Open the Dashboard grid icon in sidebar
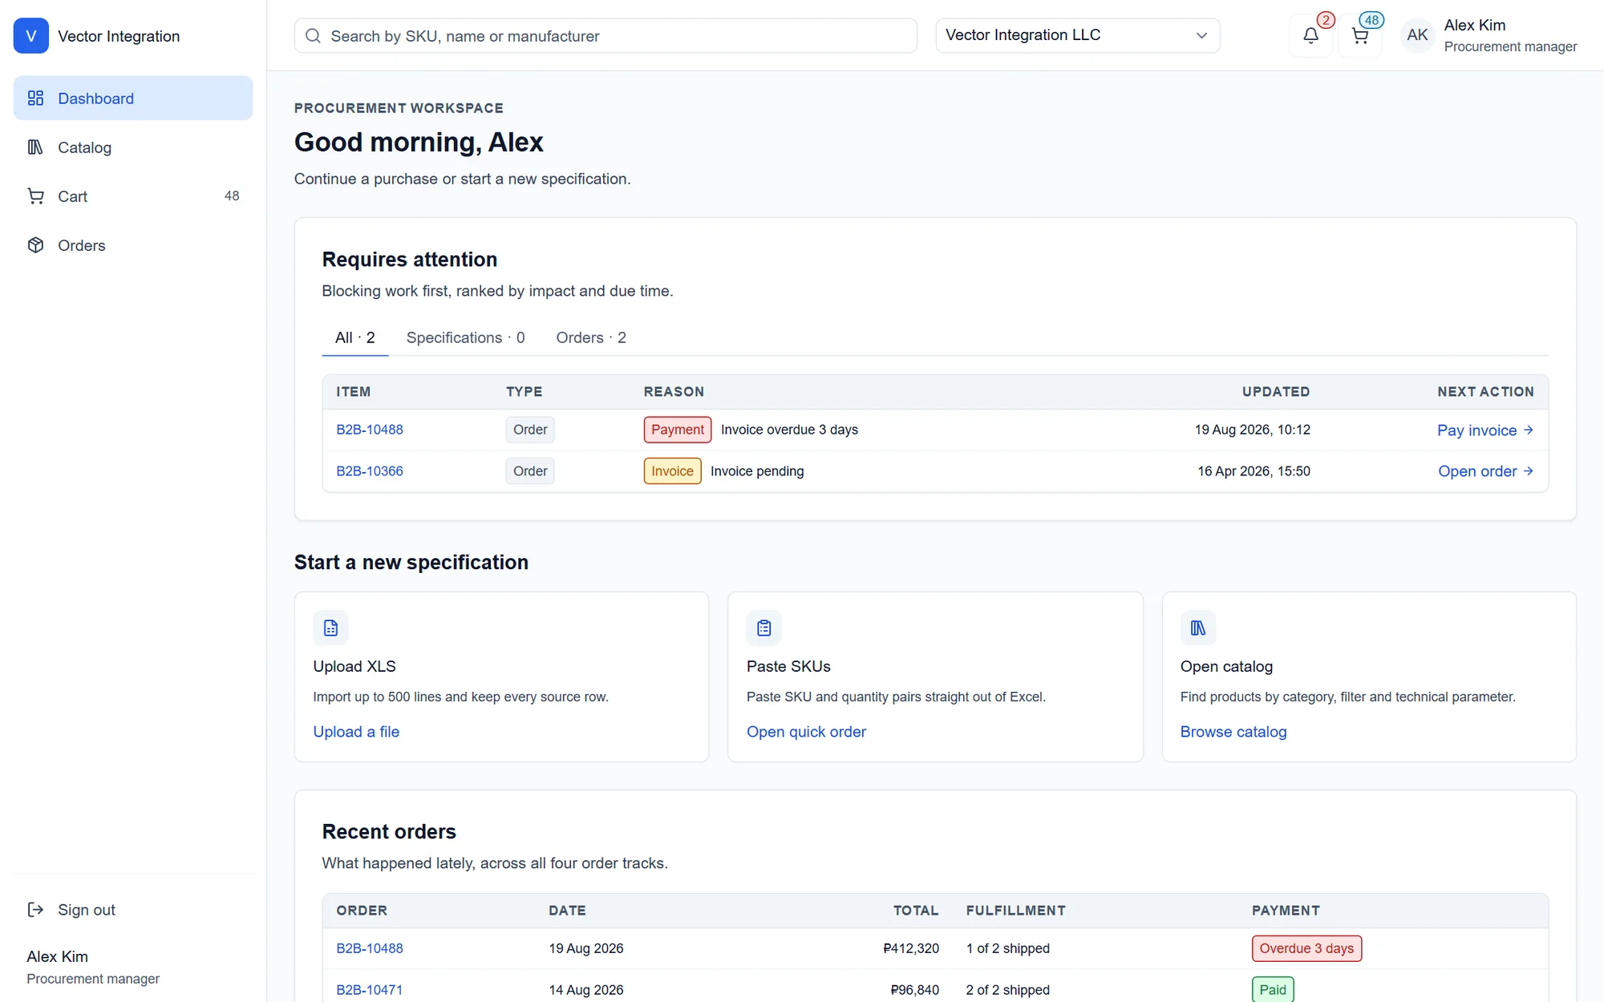Screen dimensions: 1604x1002 (x=35, y=98)
